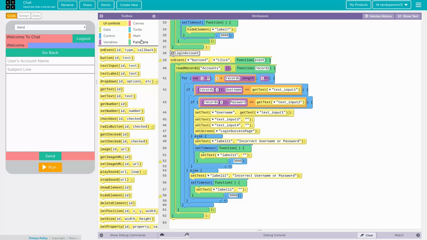Select the playSound(url, loop) toolbox block
427x240 pixels.
click(123, 172)
